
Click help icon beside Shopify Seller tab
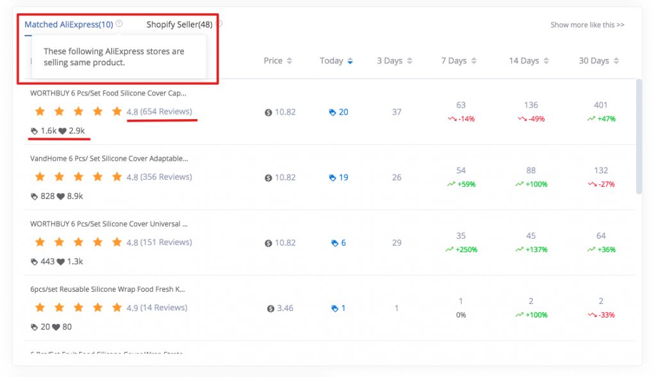[219, 24]
